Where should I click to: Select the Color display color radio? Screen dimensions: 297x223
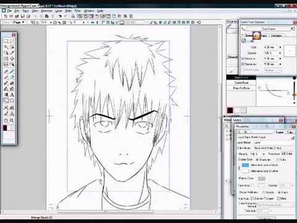(x=278, y=160)
